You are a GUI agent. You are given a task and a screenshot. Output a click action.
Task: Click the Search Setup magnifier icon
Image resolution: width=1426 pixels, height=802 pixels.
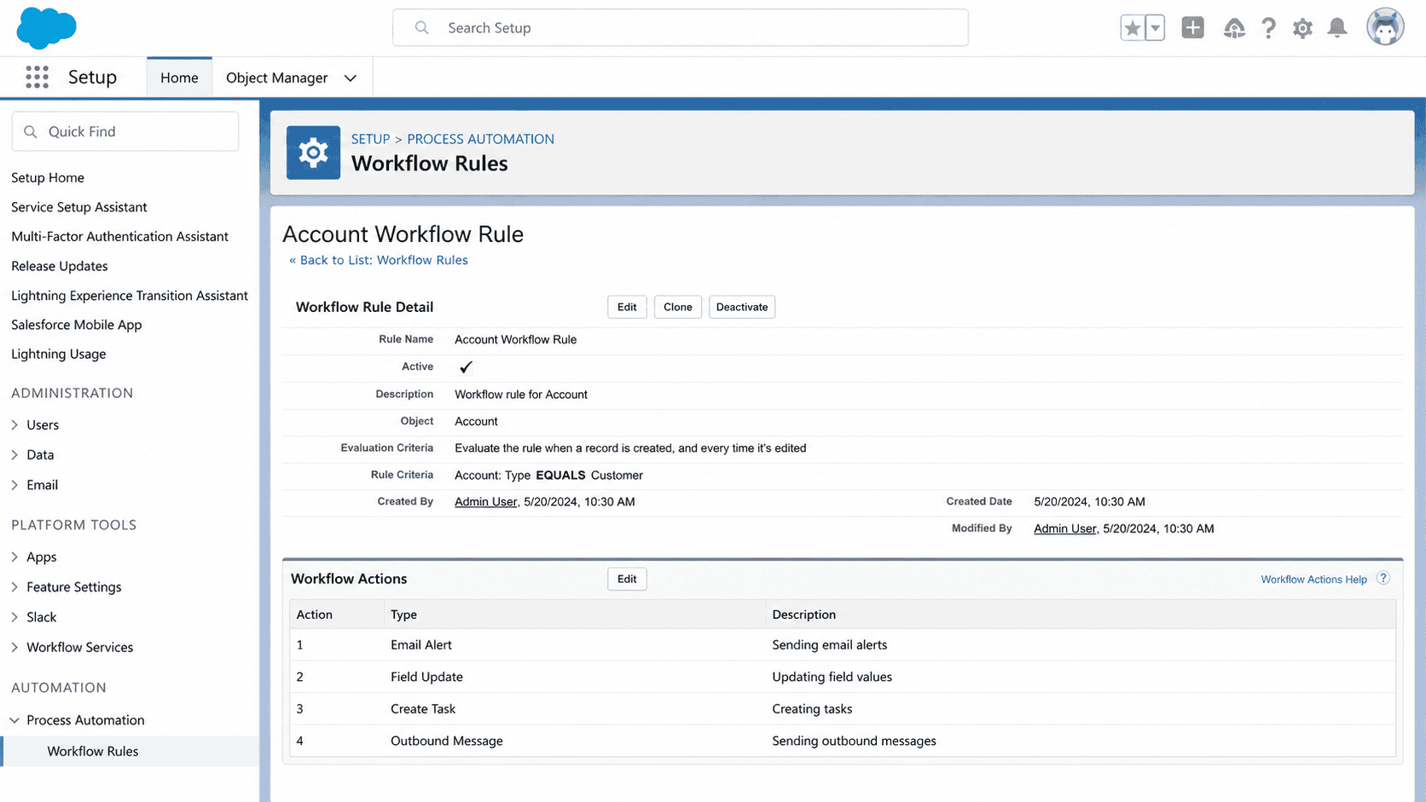[421, 28]
